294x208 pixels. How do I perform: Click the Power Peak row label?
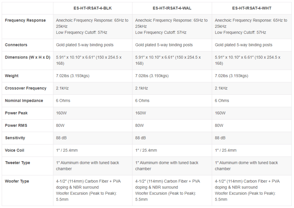coord(16,113)
